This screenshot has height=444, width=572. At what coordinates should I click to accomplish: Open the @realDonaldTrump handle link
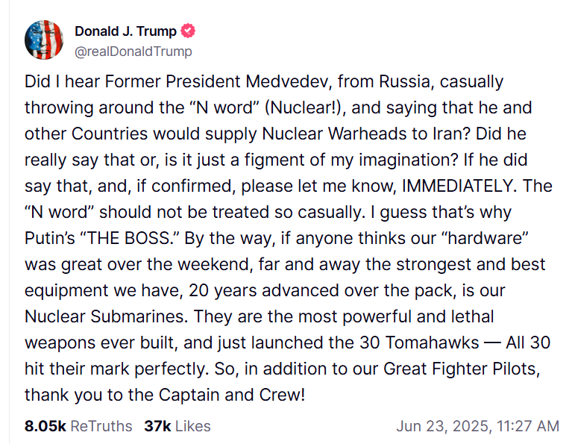(133, 51)
